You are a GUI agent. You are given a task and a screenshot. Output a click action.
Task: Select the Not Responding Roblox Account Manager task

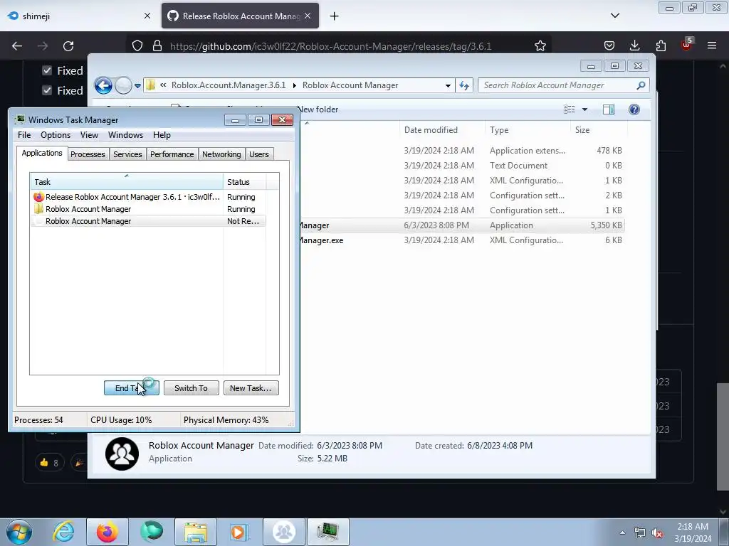pos(148,221)
